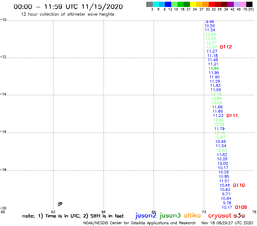The height and width of the screenshot is (226, 257).
Task: Click the red pass label 0109
Action: 241,207
